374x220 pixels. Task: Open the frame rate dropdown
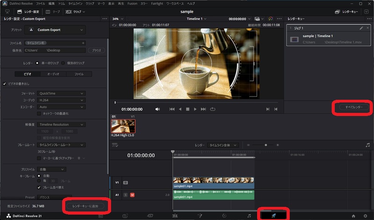click(61, 145)
